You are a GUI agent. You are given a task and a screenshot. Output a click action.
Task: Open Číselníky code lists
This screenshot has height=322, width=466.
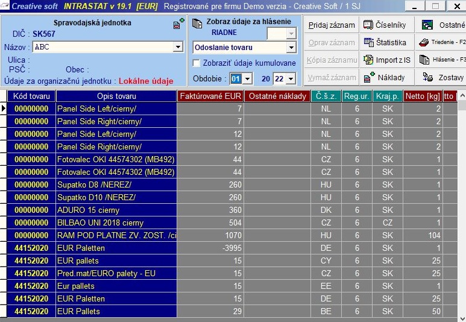click(386, 25)
